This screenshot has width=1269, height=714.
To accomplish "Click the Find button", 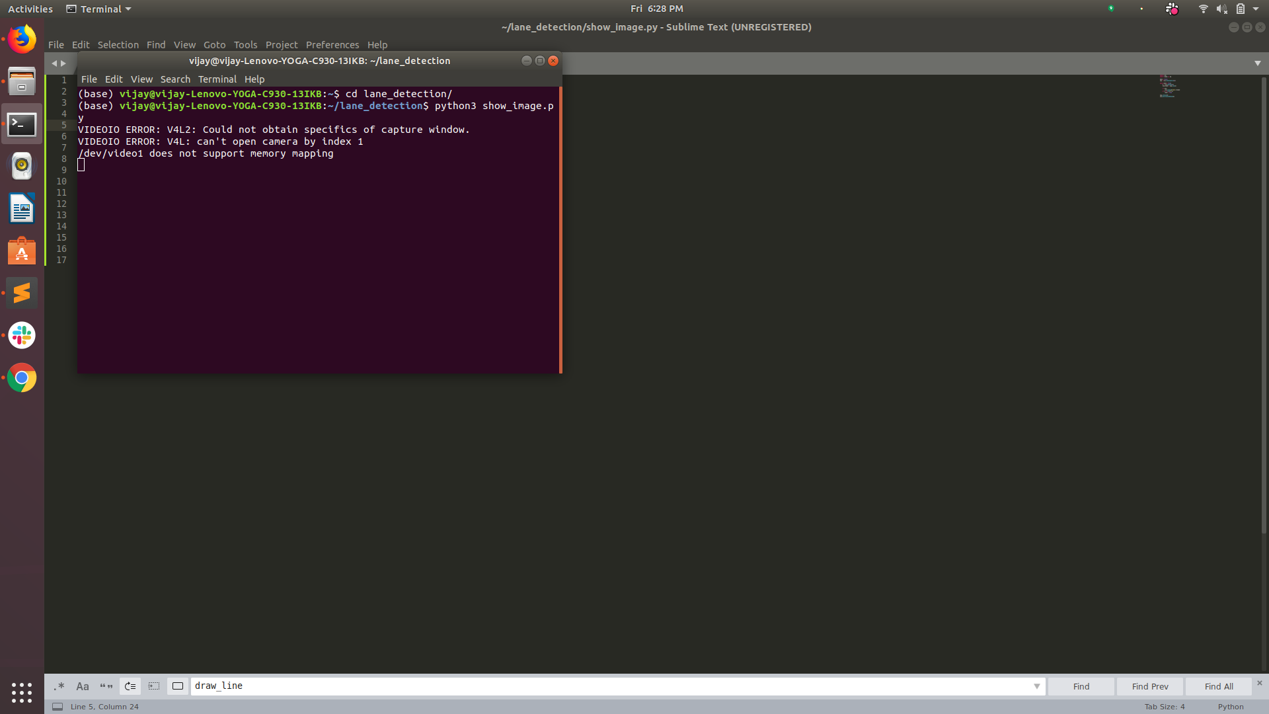I will (1081, 686).
